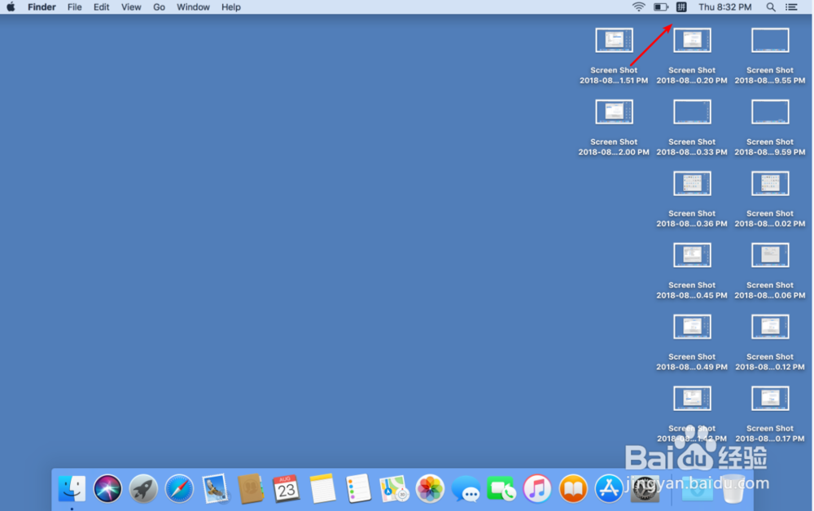Open Messages speech bubble icon

coord(466,488)
